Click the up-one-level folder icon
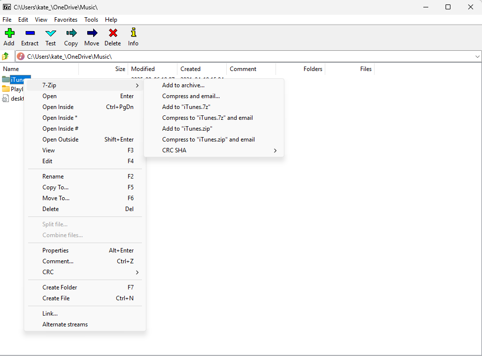The height and width of the screenshot is (356, 482). coord(5,56)
